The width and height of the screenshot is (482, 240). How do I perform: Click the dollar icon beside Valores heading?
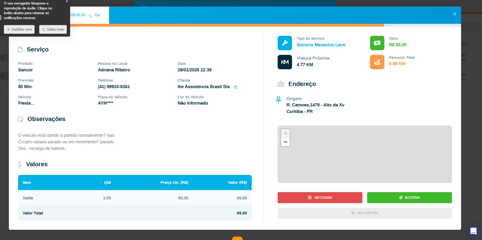(20, 164)
